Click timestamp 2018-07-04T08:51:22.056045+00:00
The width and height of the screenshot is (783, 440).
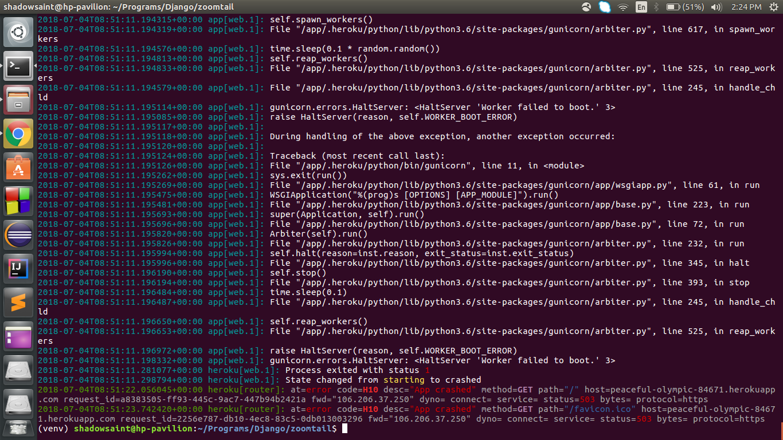[120, 390]
